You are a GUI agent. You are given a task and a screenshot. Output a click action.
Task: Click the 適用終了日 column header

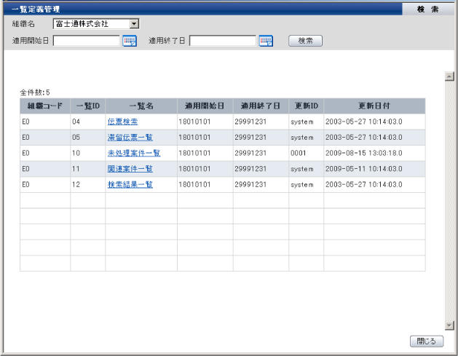click(261, 106)
